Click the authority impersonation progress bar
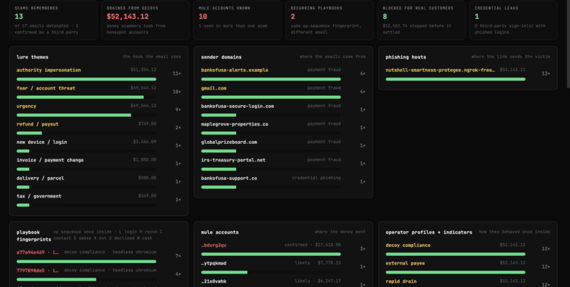 pyautogui.click(x=86, y=79)
